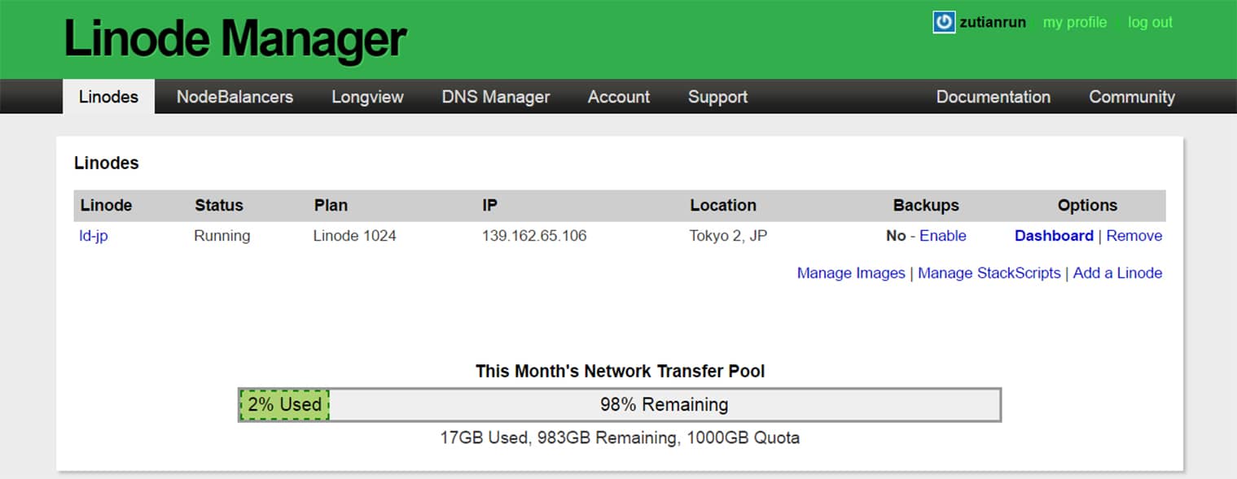Open the Manage StackScripts link
The width and height of the screenshot is (1237, 479).
coord(989,273)
